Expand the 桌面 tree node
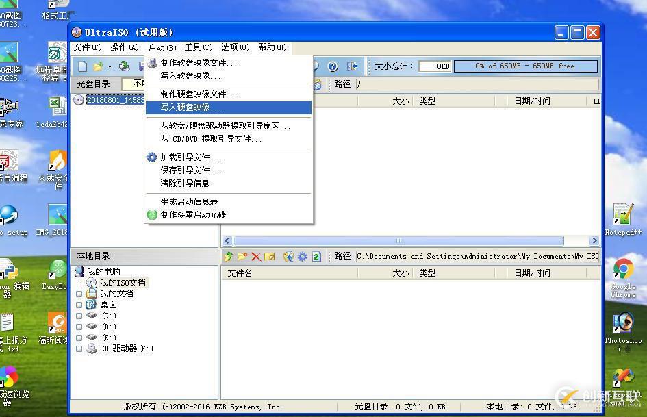The height and width of the screenshot is (417, 647). click(x=79, y=305)
